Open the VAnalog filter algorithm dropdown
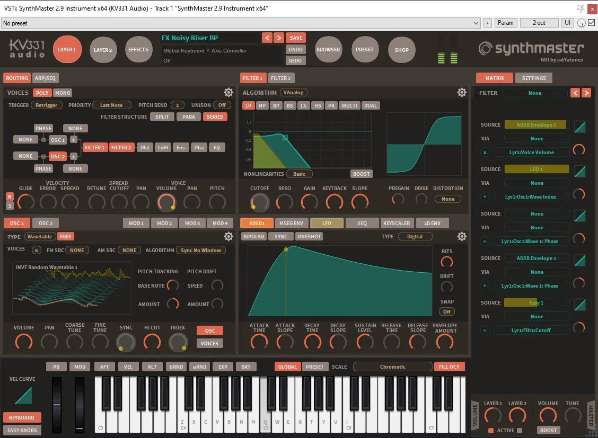 click(293, 92)
